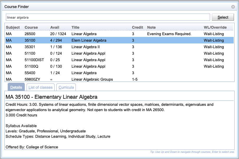Image resolution: width=239 pixels, height=159 pixels.
Task: Click the Avail column header
Action: pos(55,27)
